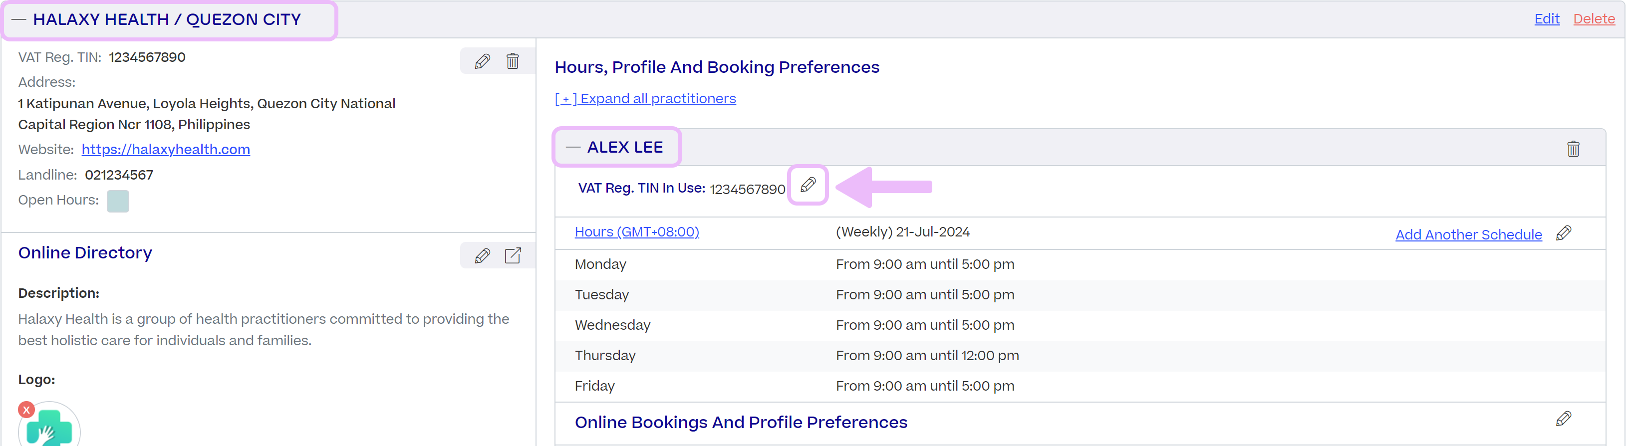Image resolution: width=1626 pixels, height=446 pixels.
Task: Select the Landline number 021234567
Action: click(119, 175)
